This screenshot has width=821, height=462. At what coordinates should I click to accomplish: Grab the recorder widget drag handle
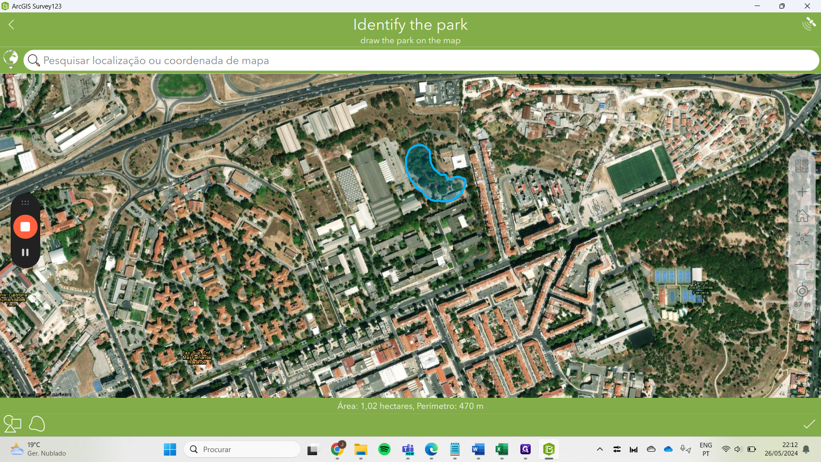click(25, 203)
